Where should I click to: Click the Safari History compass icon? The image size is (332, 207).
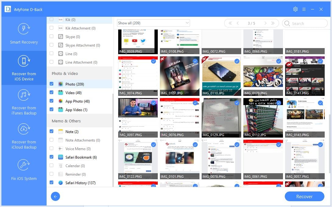tap(61, 183)
